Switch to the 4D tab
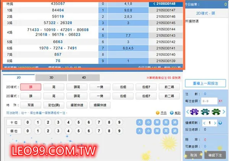Screen dimensions: 229x161 (x=84, y=77)
